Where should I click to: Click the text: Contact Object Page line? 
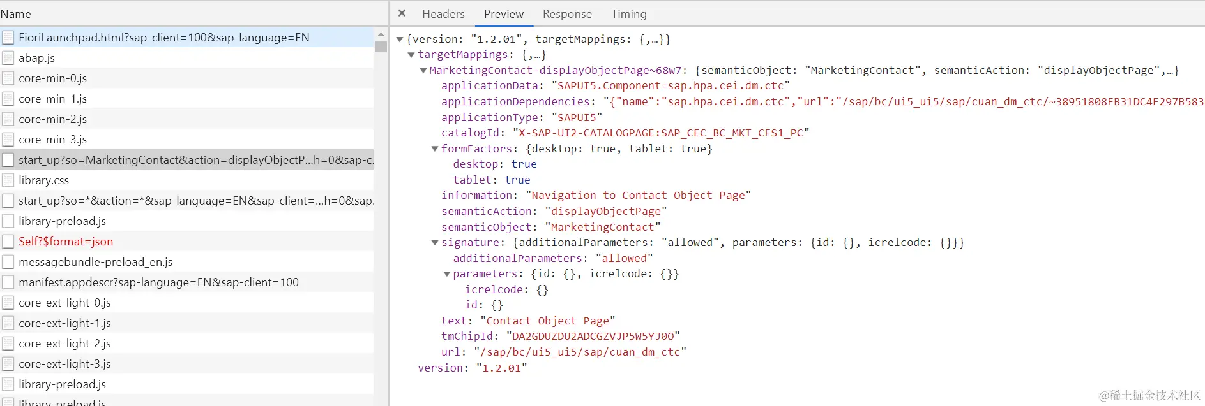click(x=528, y=321)
